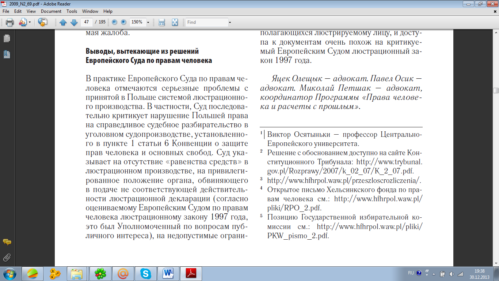Screen dimensions: 499x281
Task: Open the Comments panel icon in sidebar
Action: 7,242
